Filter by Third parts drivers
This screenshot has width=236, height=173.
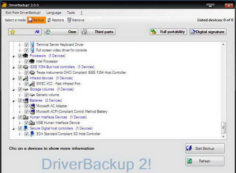coord(98,32)
